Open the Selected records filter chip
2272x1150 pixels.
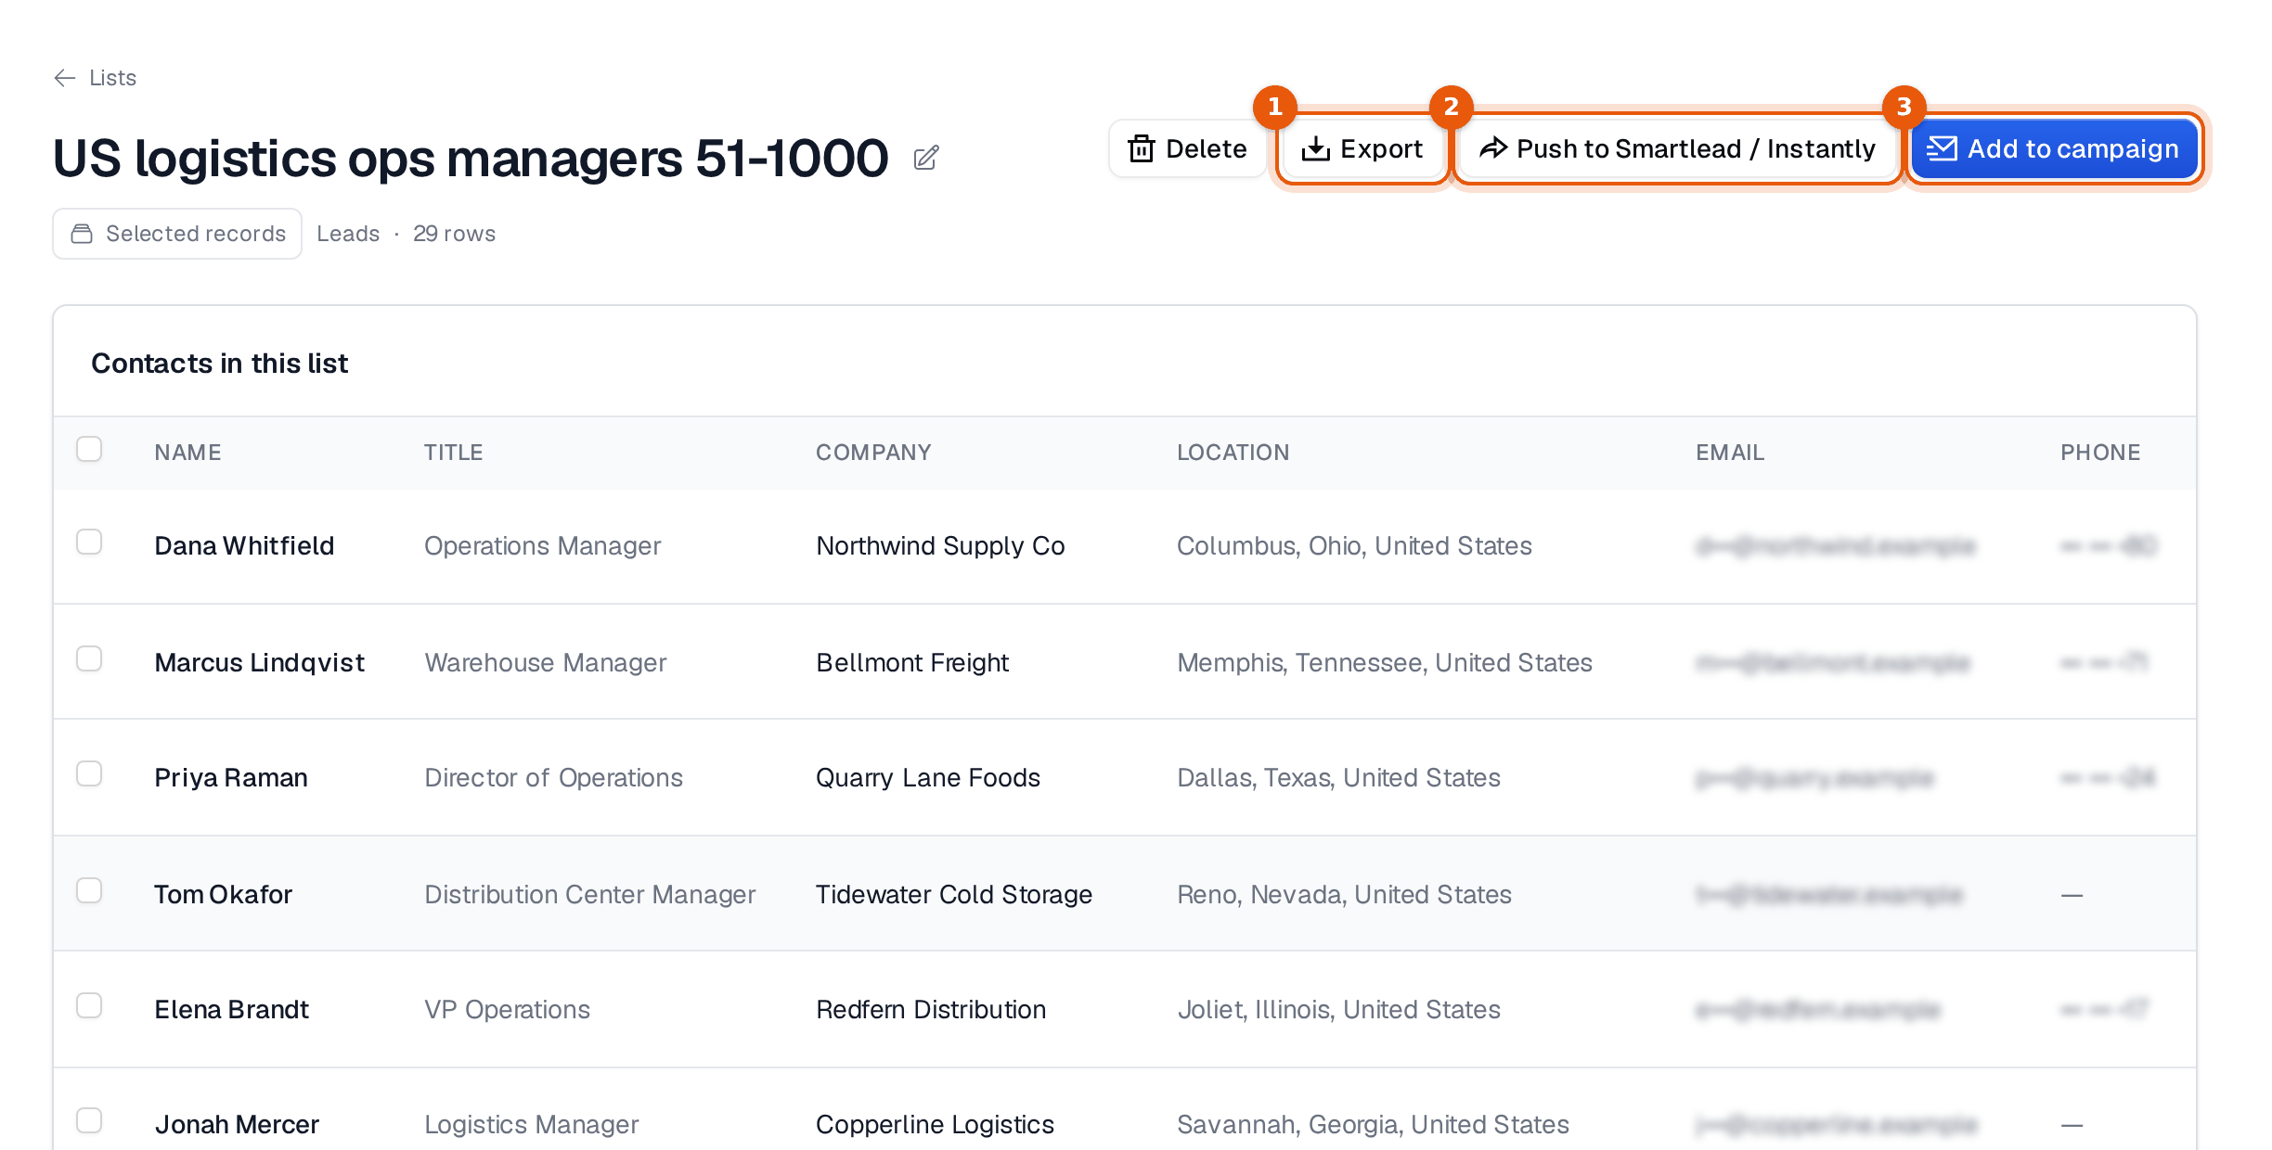click(177, 234)
